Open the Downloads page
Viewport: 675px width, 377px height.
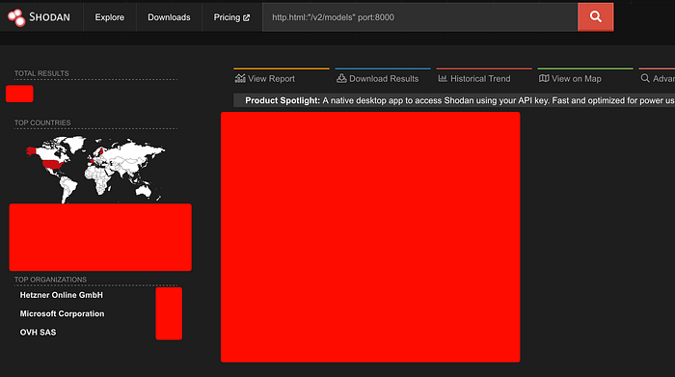point(169,17)
